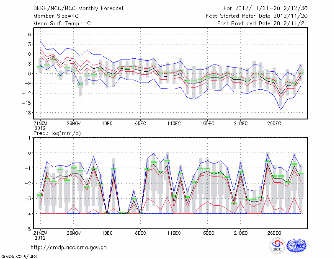The image size is (335, 259).
Task: Click 26NOV on the temperature chart axis
Action: (x=74, y=123)
